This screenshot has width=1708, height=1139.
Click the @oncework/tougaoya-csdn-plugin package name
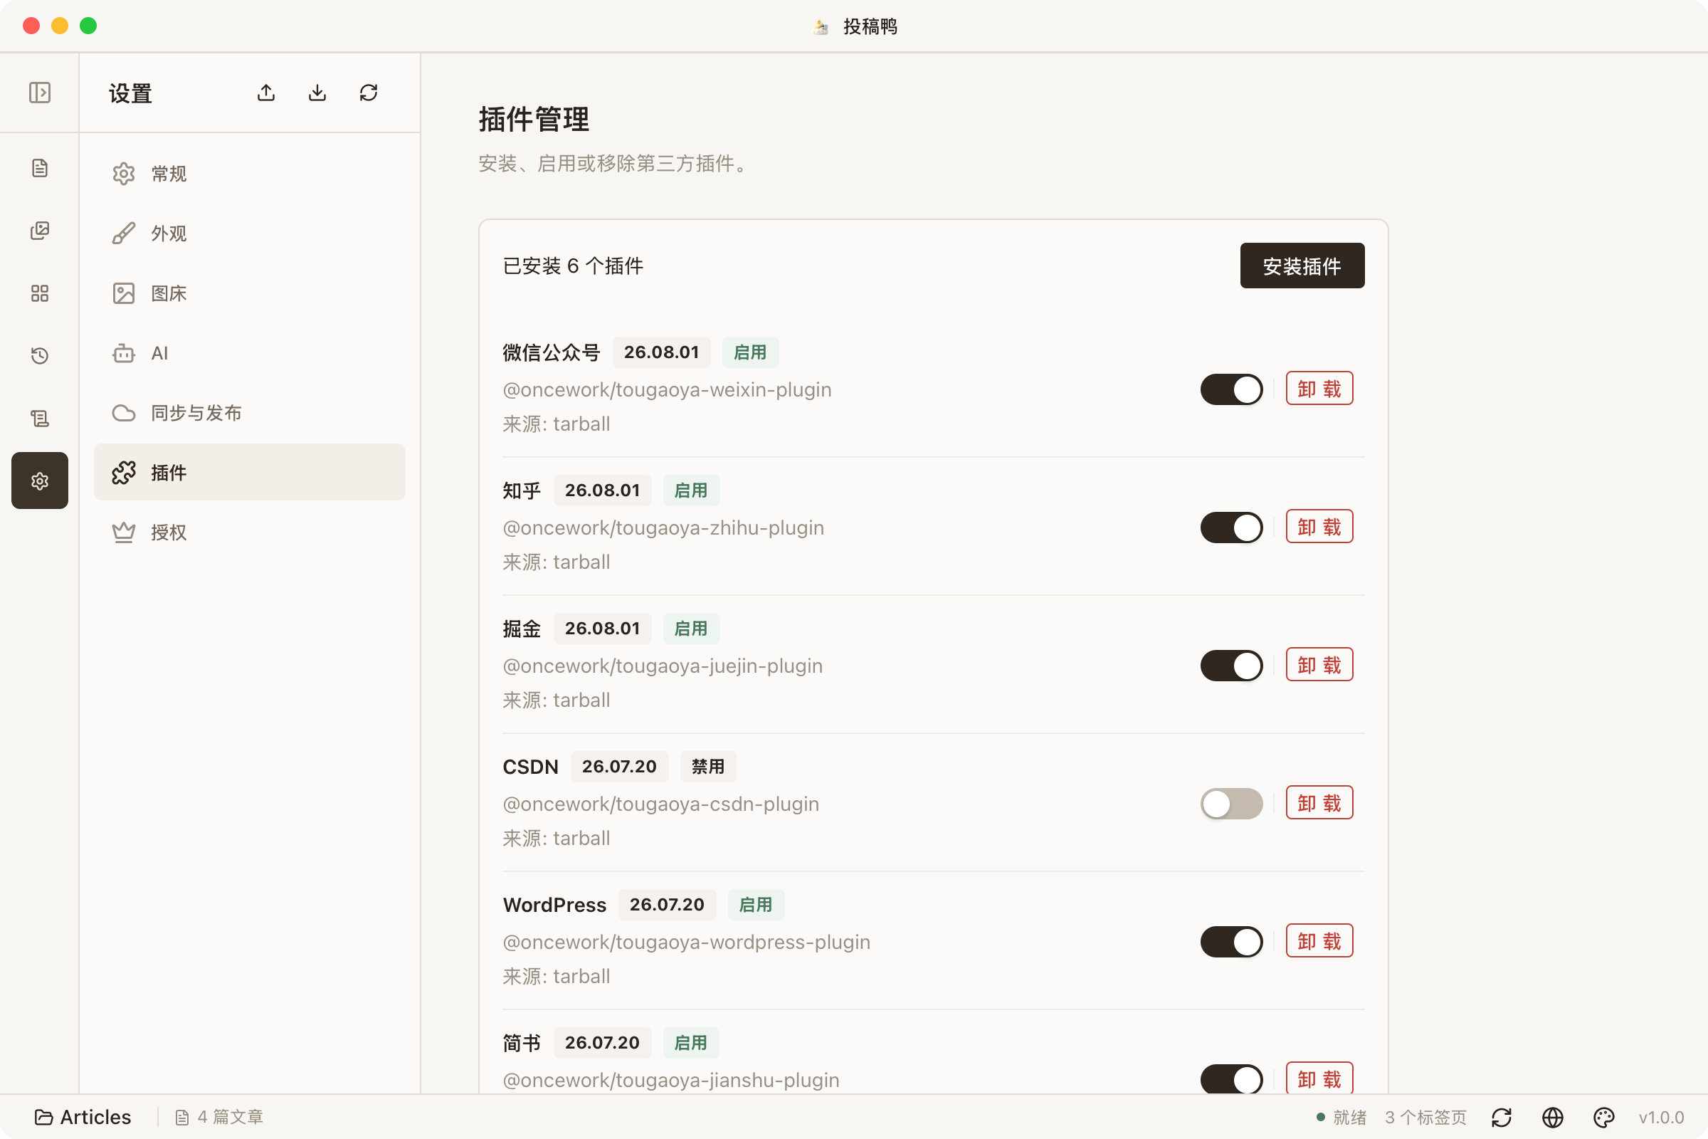point(661,804)
